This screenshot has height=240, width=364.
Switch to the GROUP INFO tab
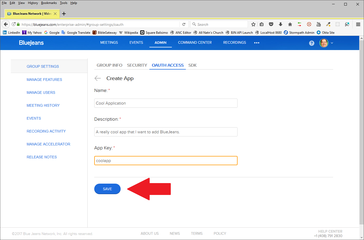pyautogui.click(x=109, y=65)
